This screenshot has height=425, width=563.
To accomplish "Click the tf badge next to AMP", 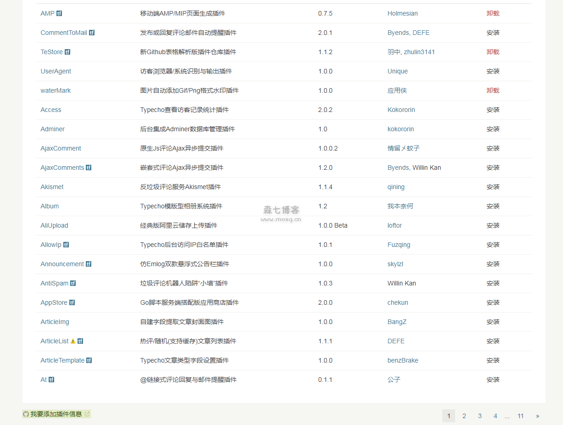I will click(59, 13).
